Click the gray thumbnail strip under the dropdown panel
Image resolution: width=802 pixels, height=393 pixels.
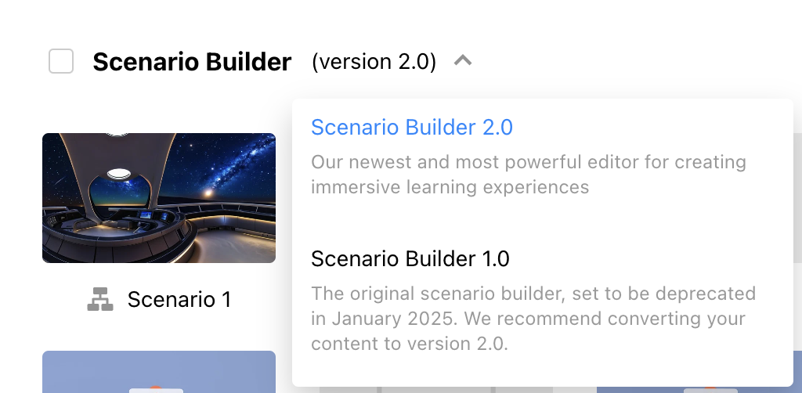pyautogui.click(x=457, y=390)
